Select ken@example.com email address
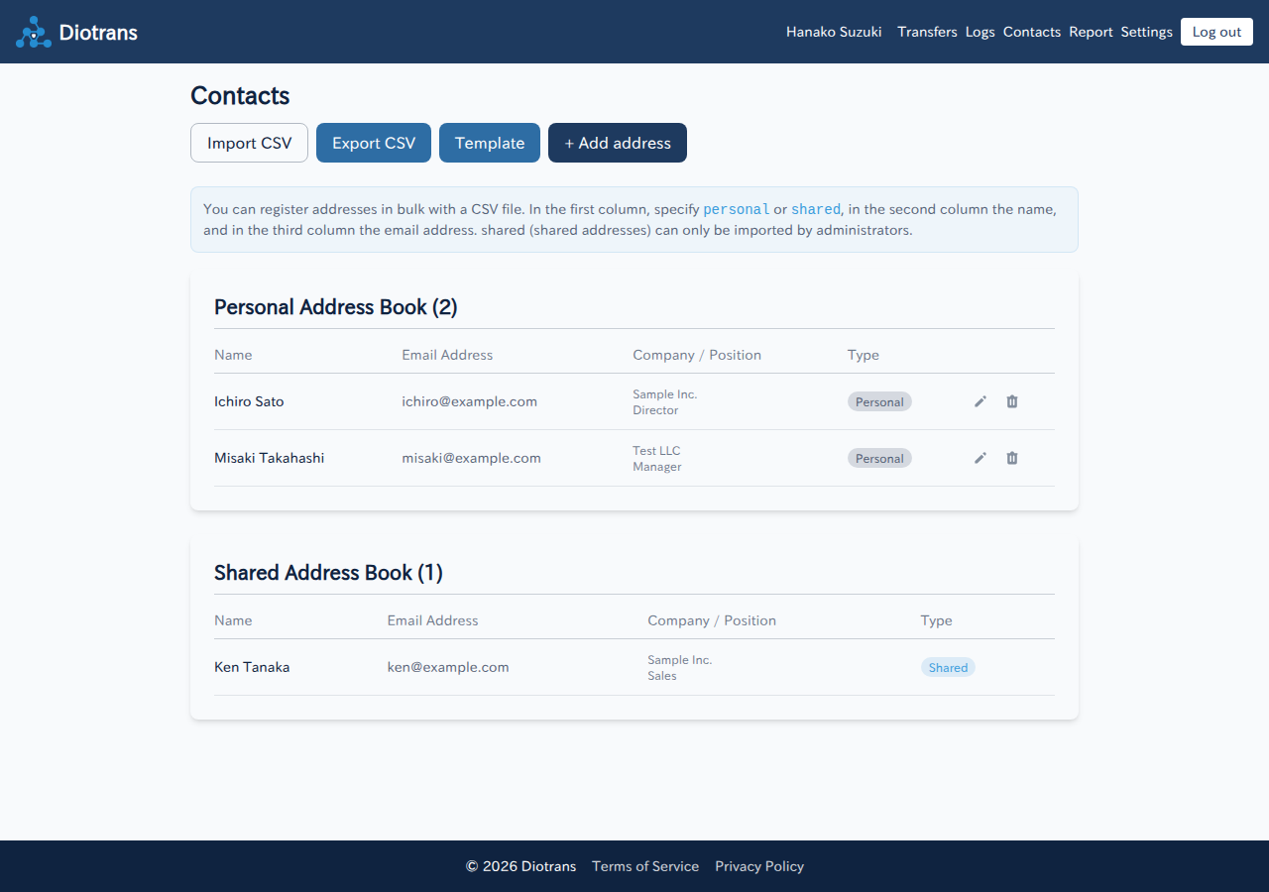 448,667
